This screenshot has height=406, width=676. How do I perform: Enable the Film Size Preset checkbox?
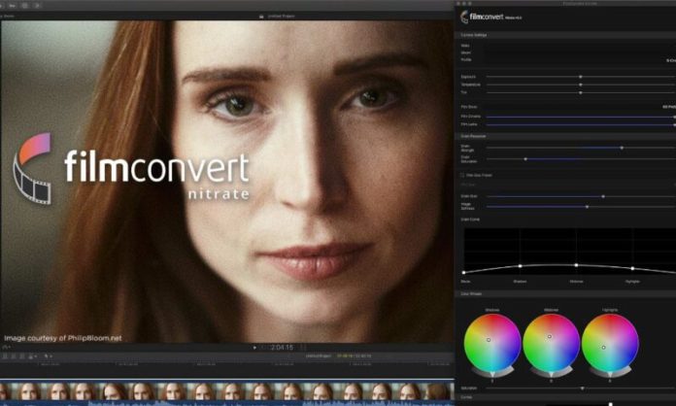(x=462, y=175)
